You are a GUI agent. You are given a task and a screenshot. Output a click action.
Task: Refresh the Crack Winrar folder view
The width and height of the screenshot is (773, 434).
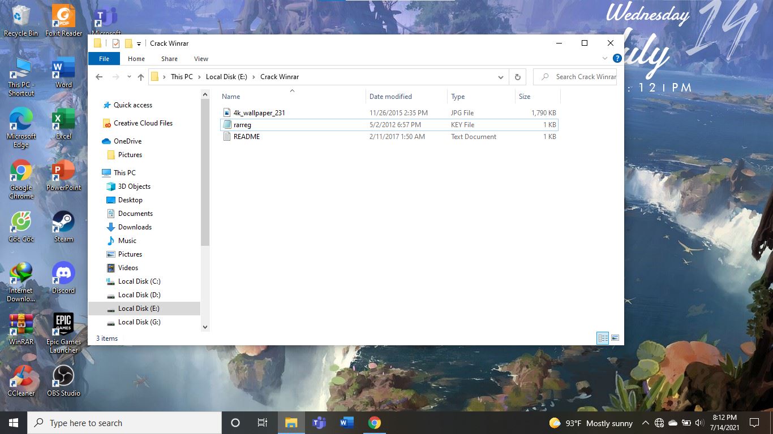tap(518, 76)
